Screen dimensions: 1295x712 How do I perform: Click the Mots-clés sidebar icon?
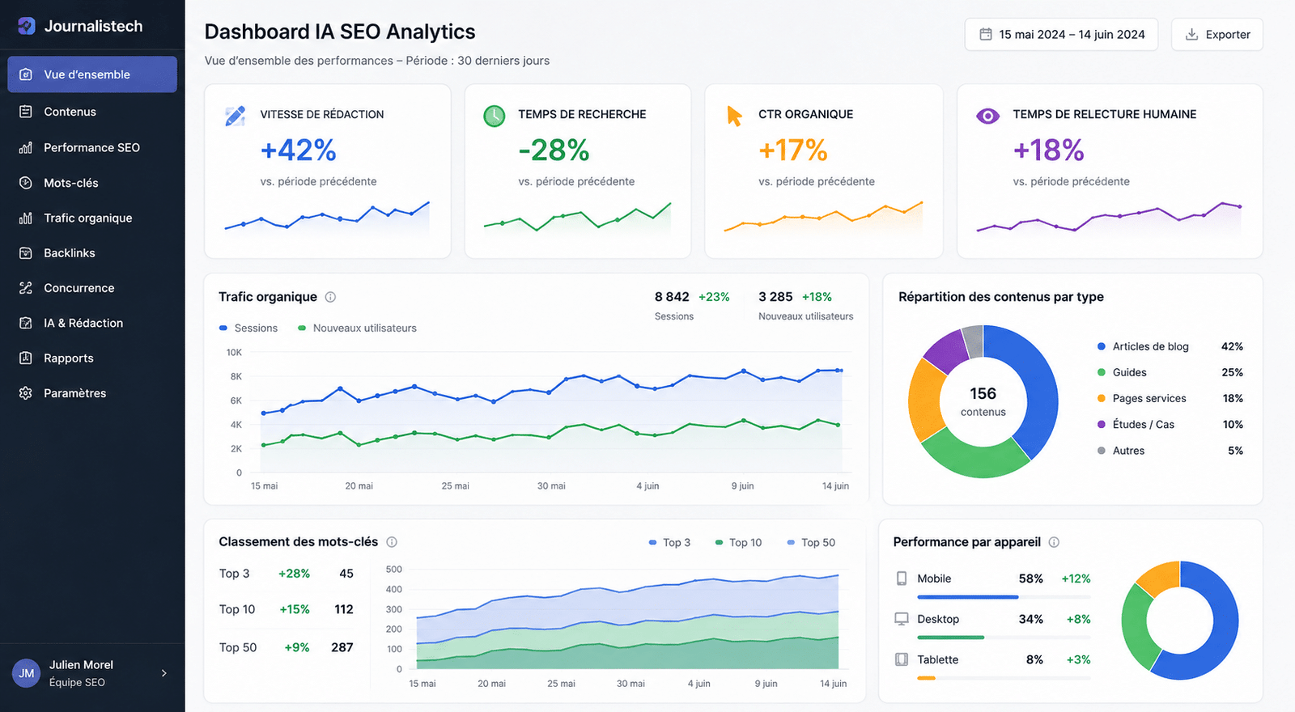pyautogui.click(x=26, y=183)
